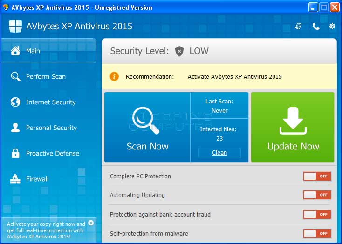Image resolution: width=342 pixels, height=244 pixels.
Task: Click the orange info icon by Recommendation
Action: 114,76
